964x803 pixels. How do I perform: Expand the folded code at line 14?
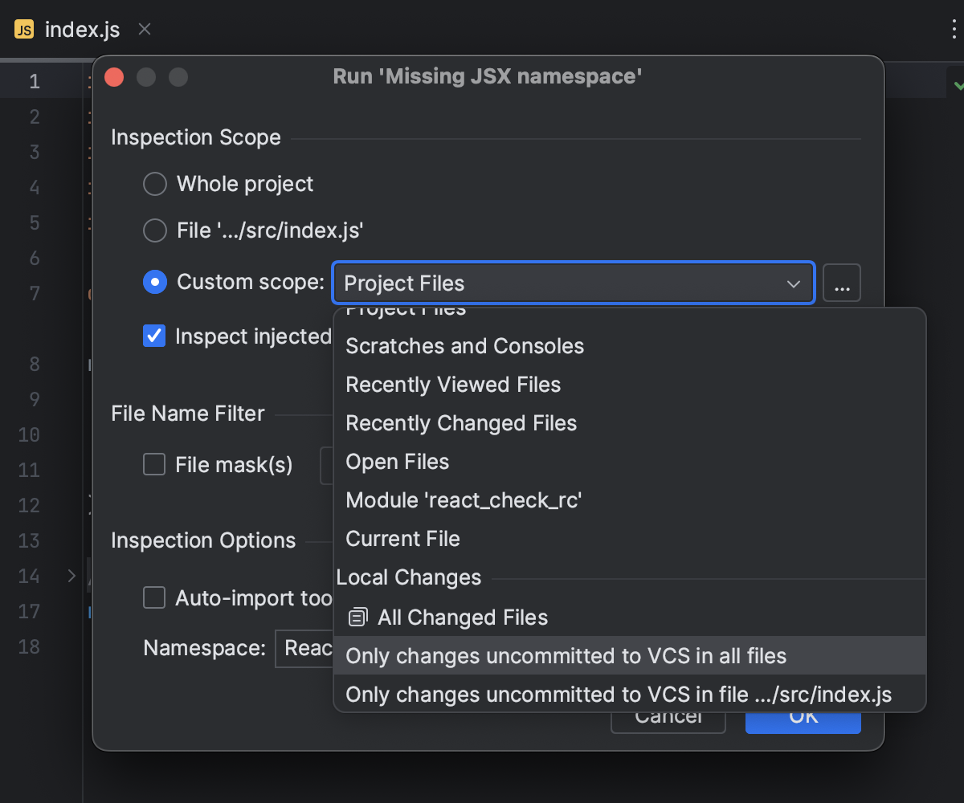(x=71, y=576)
